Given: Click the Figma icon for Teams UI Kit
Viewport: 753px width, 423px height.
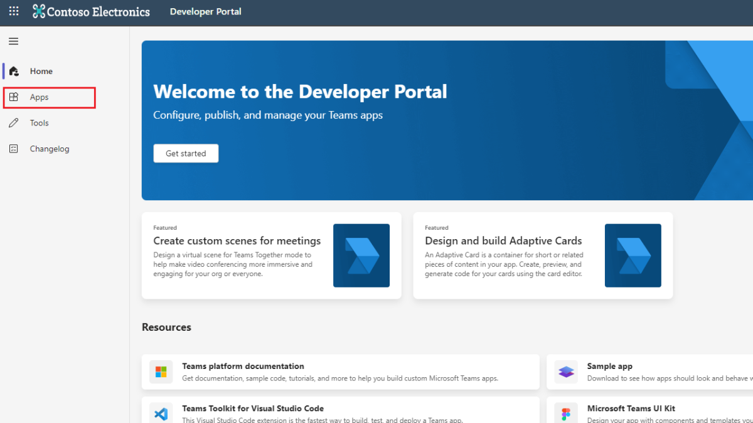Looking at the screenshot, I should (x=566, y=414).
